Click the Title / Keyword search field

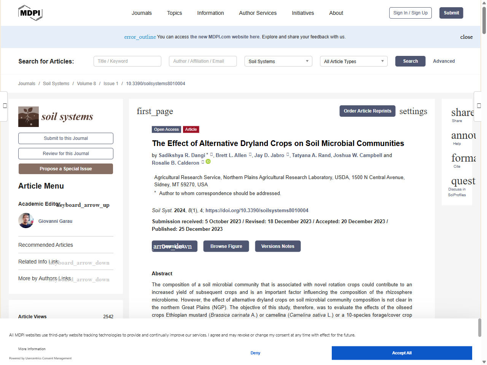tap(127, 61)
